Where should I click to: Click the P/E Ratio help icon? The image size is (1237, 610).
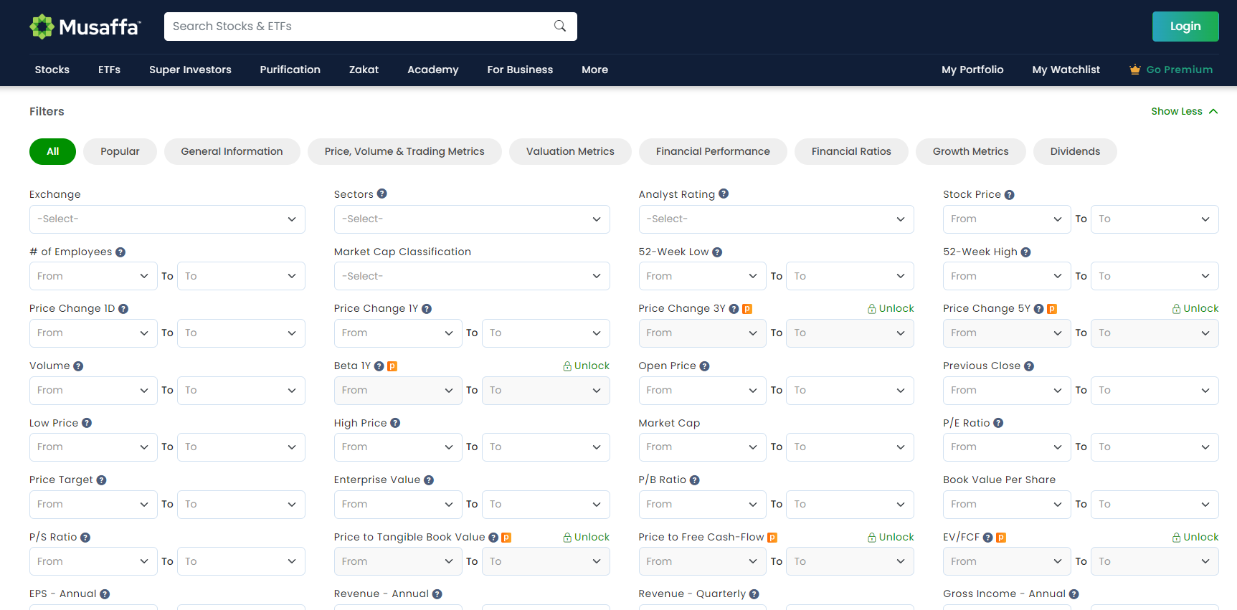coord(998,423)
